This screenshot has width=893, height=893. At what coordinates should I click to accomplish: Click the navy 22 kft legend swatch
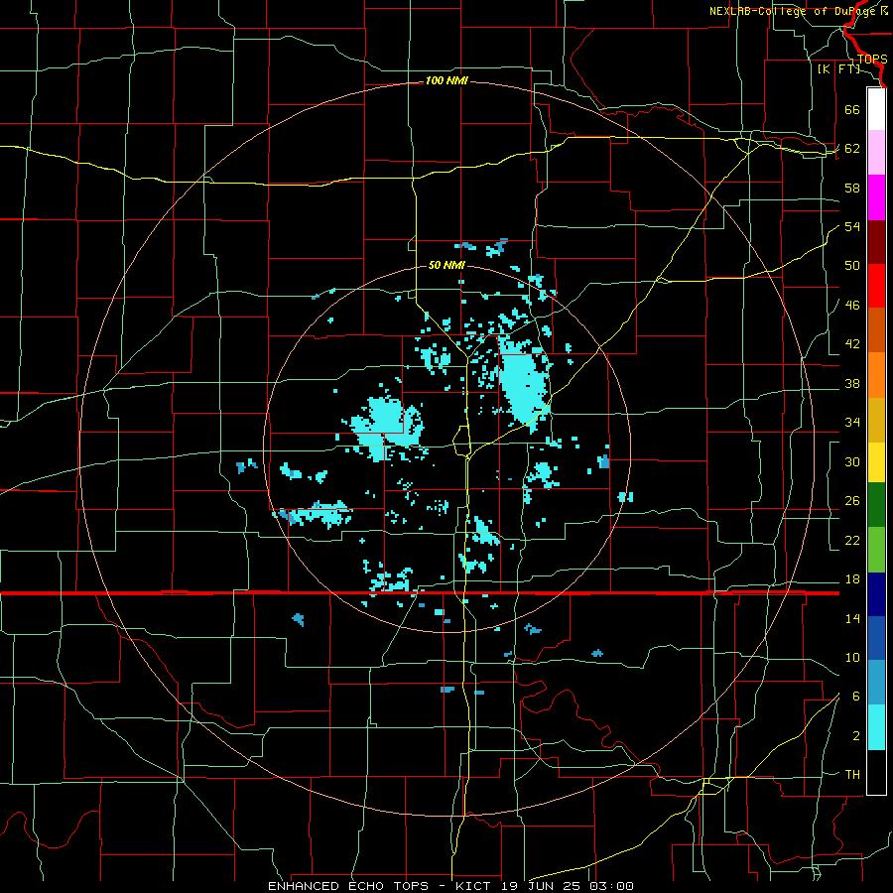pyautogui.click(x=876, y=594)
